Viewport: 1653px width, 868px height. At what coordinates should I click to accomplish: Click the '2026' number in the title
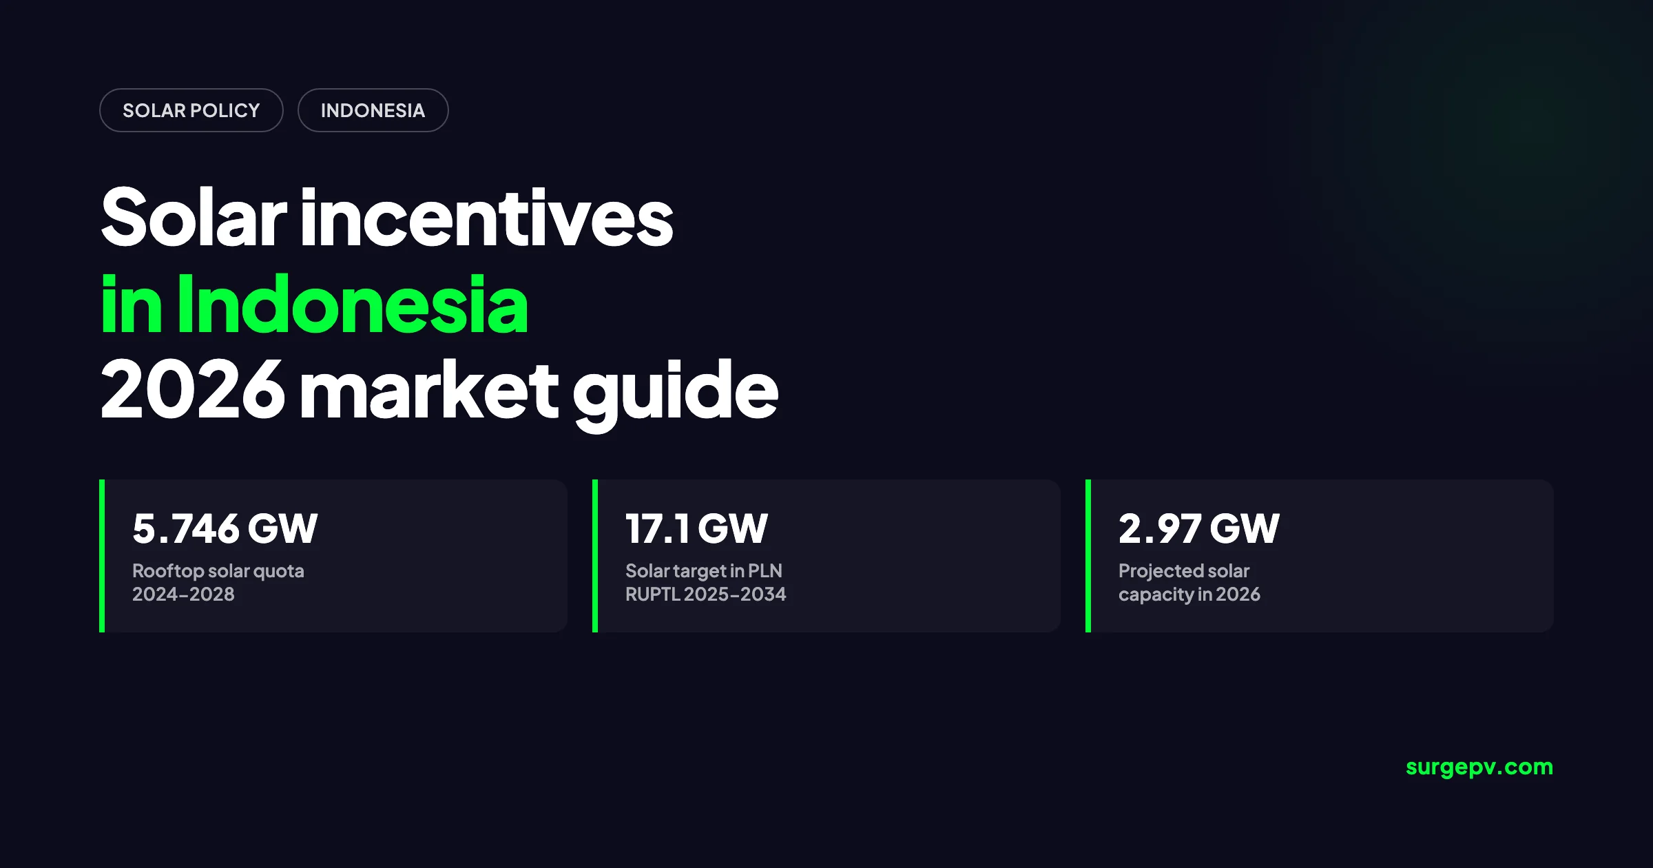(192, 391)
